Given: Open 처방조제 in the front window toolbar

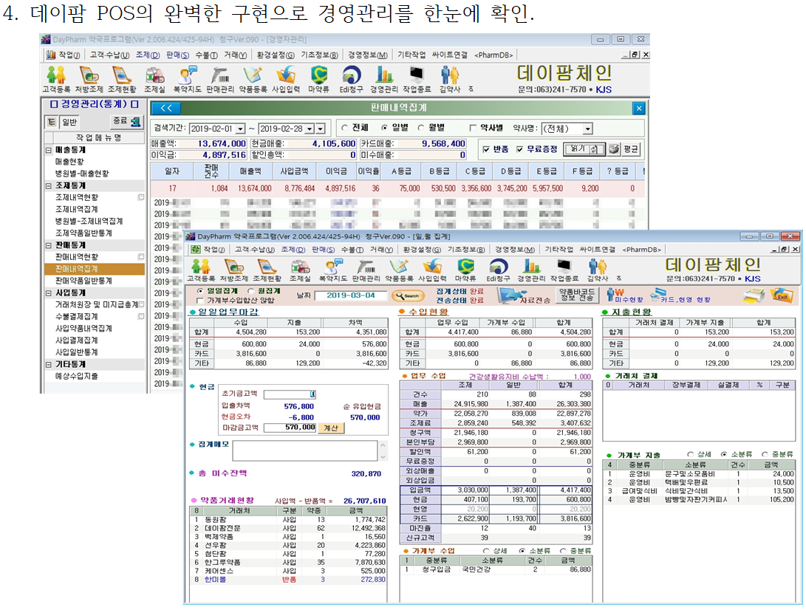Looking at the screenshot, I should pyautogui.click(x=233, y=270).
